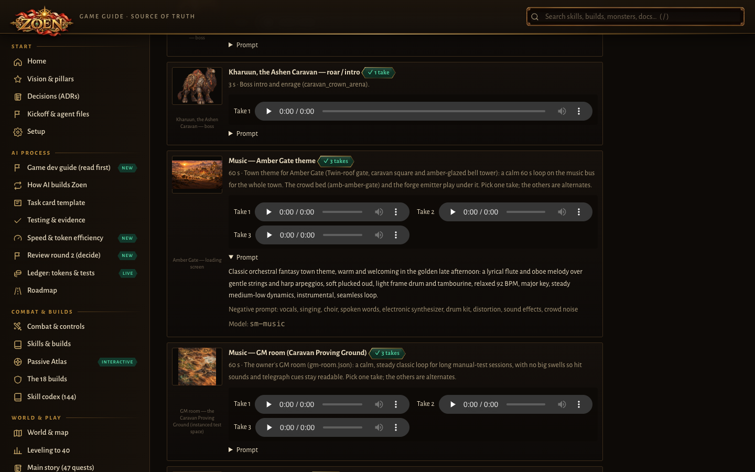Mute Kharuun roar Take 1 audio
This screenshot has height=472, width=755.
(x=562, y=111)
